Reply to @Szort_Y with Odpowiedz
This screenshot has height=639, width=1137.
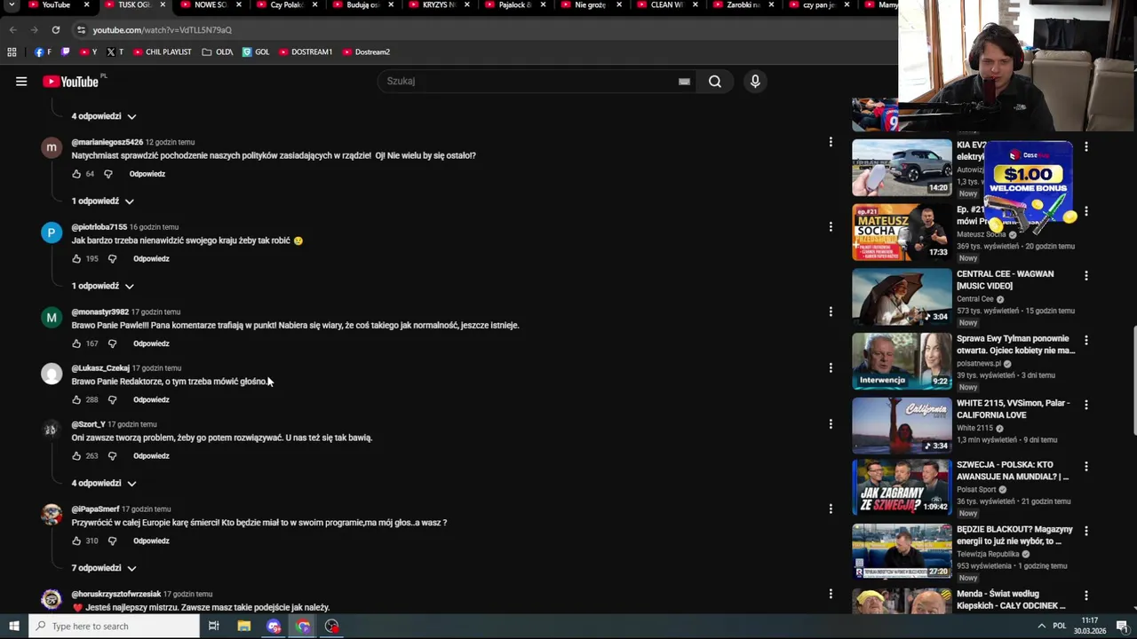151,456
